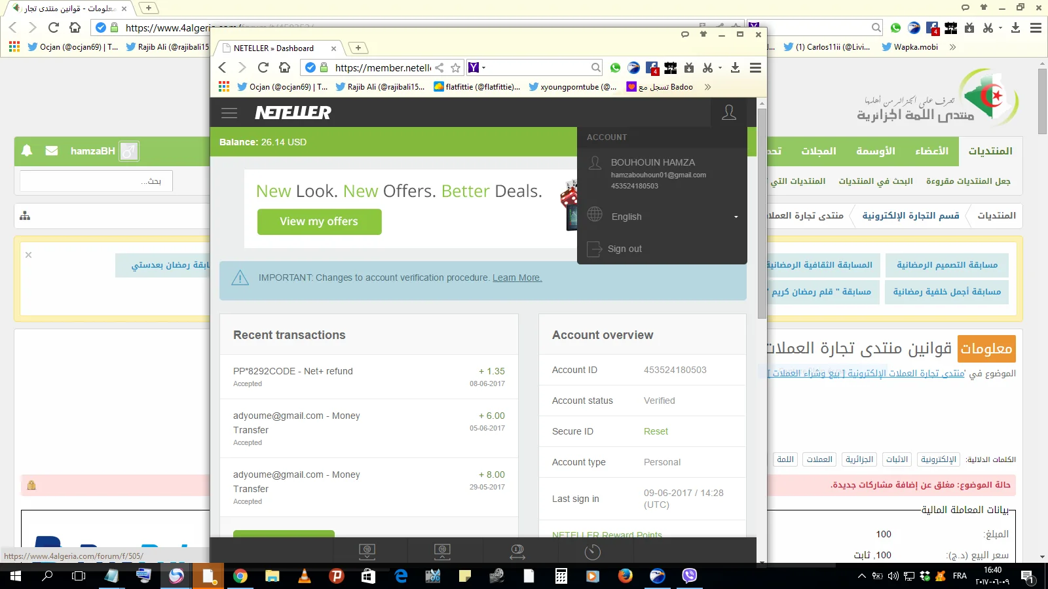1048x589 pixels.
Task: Click the forum search input field
Action: pyautogui.click(x=96, y=181)
